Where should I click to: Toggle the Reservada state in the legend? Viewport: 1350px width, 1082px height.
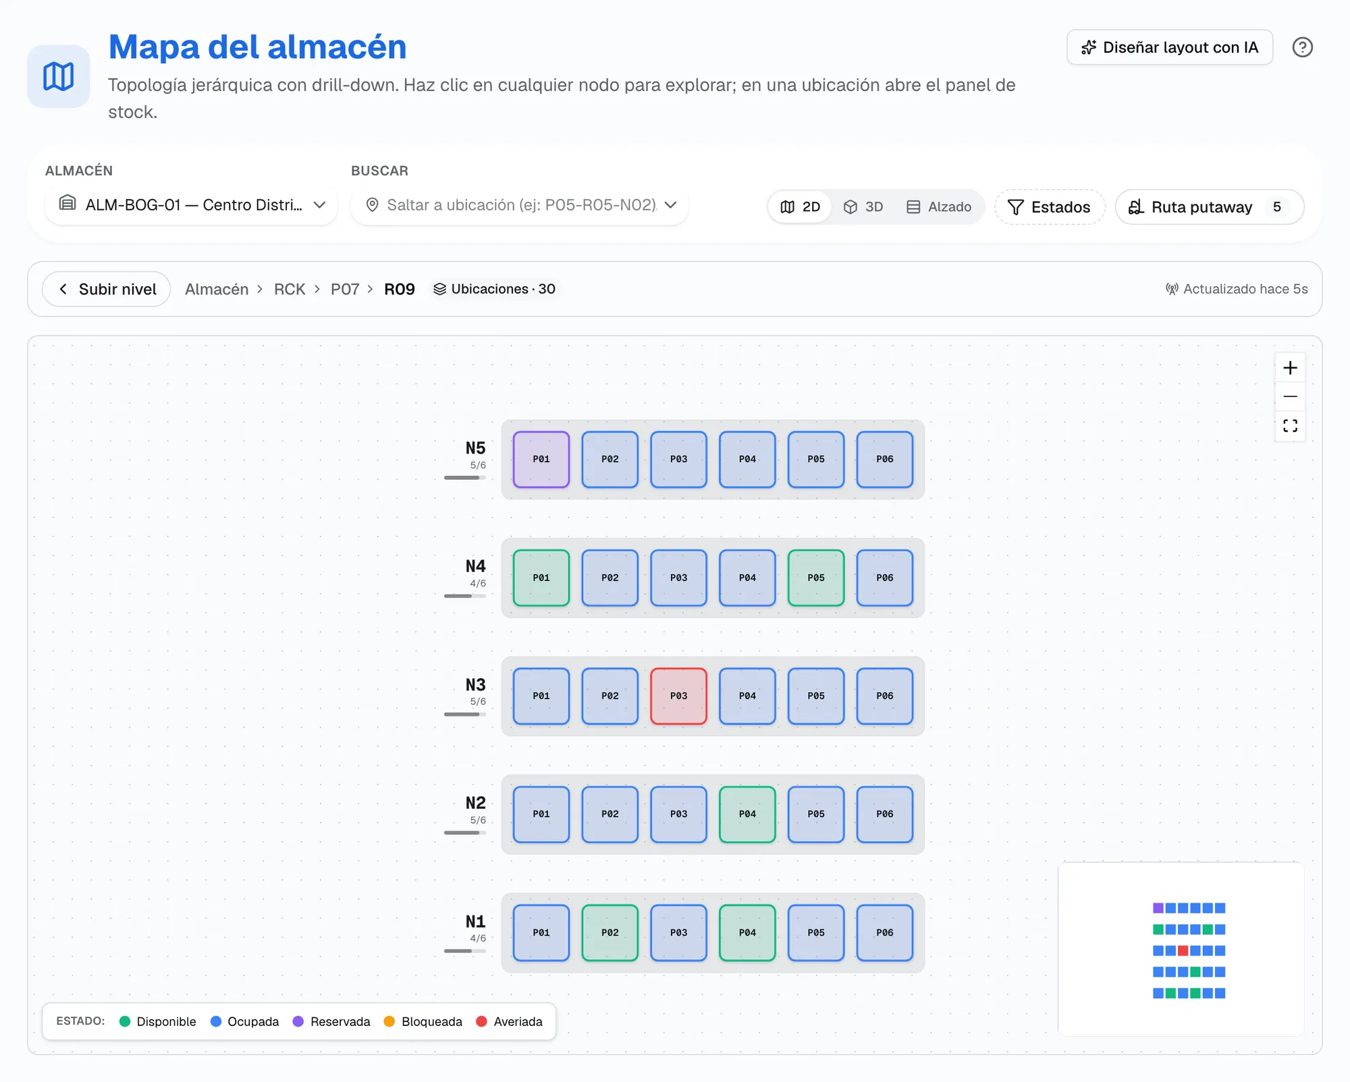pos(331,1021)
